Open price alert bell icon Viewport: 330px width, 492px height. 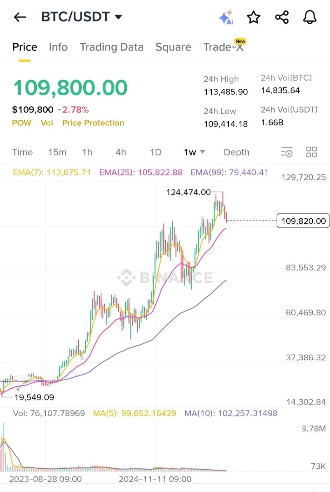coord(310,17)
